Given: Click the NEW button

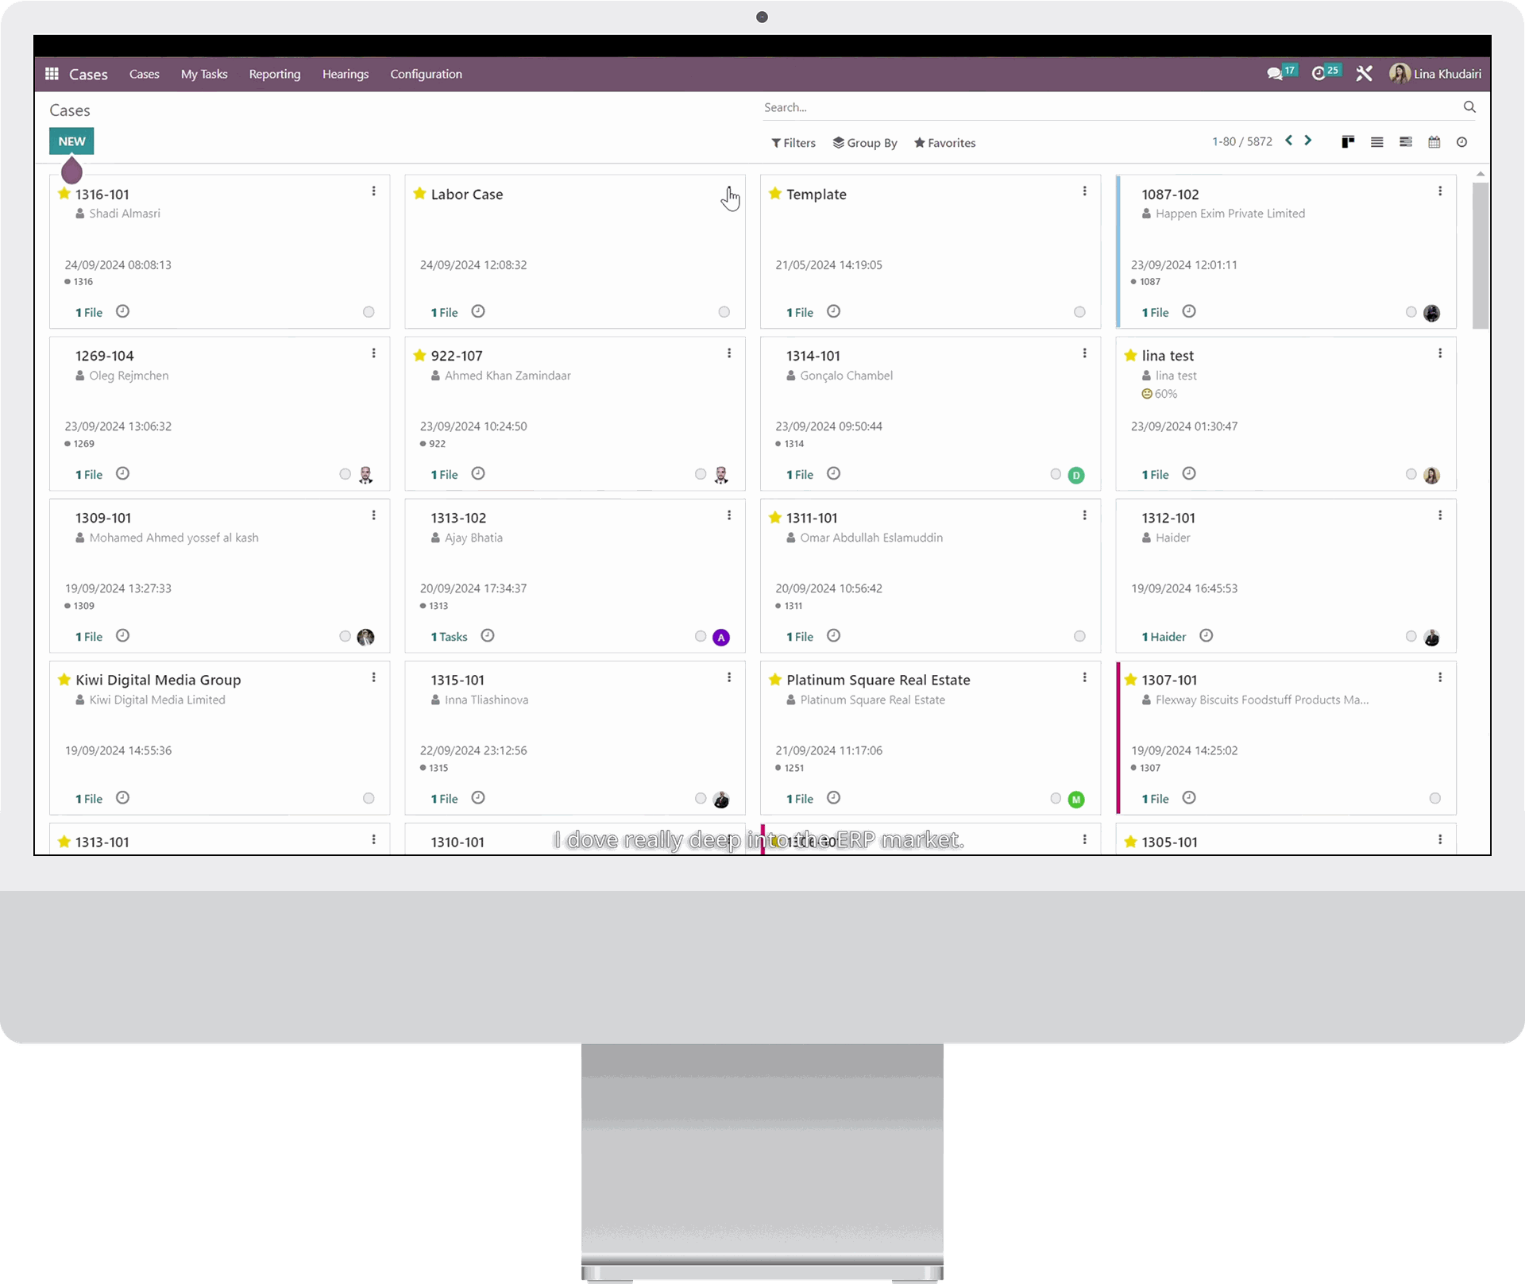Looking at the screenshot, I should (x=71, y=141).
